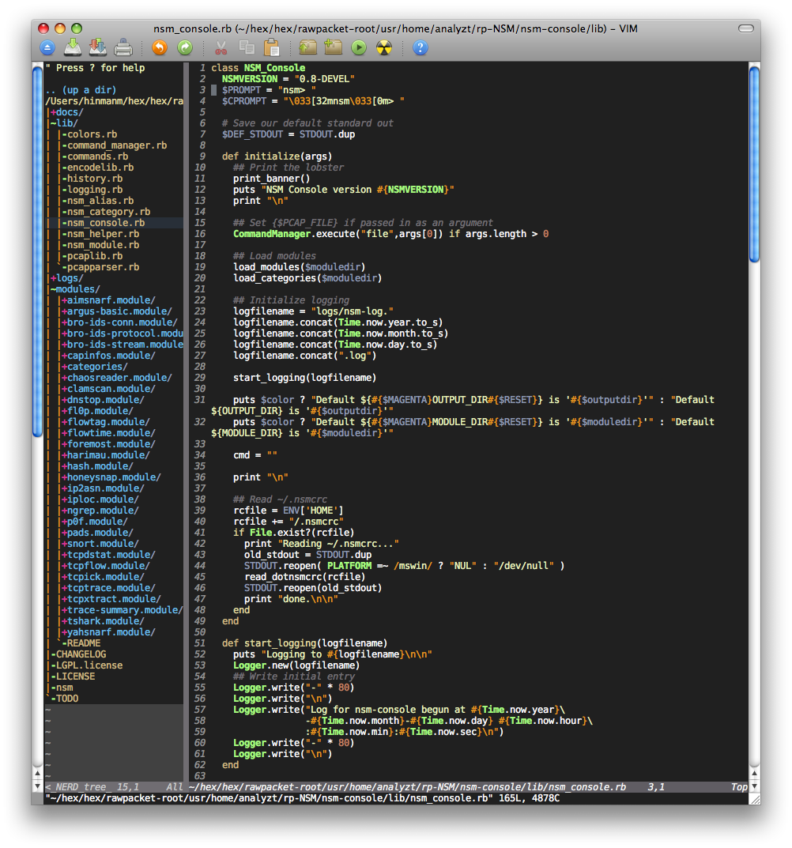This screenshot has width=792, height=848.
Task: Click the Redo toolbar icon
Action: [185, 47]
